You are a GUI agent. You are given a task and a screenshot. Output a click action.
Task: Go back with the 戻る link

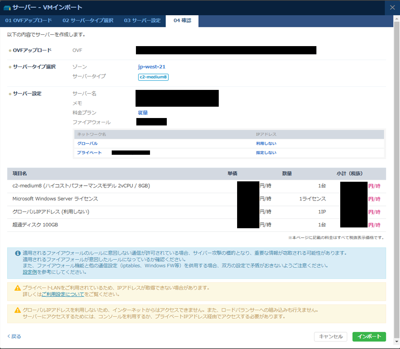[14, 336]
